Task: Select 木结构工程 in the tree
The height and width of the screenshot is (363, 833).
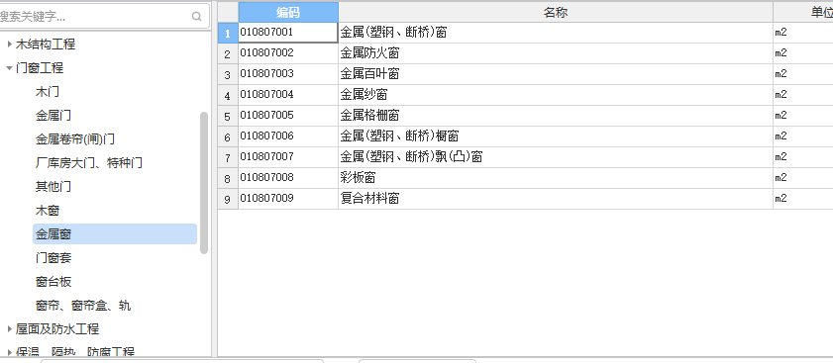Action: point(46,45)
